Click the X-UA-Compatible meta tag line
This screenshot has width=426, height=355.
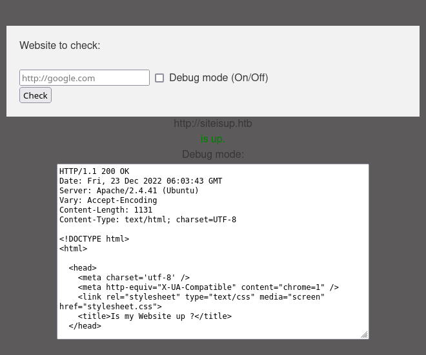208,287
